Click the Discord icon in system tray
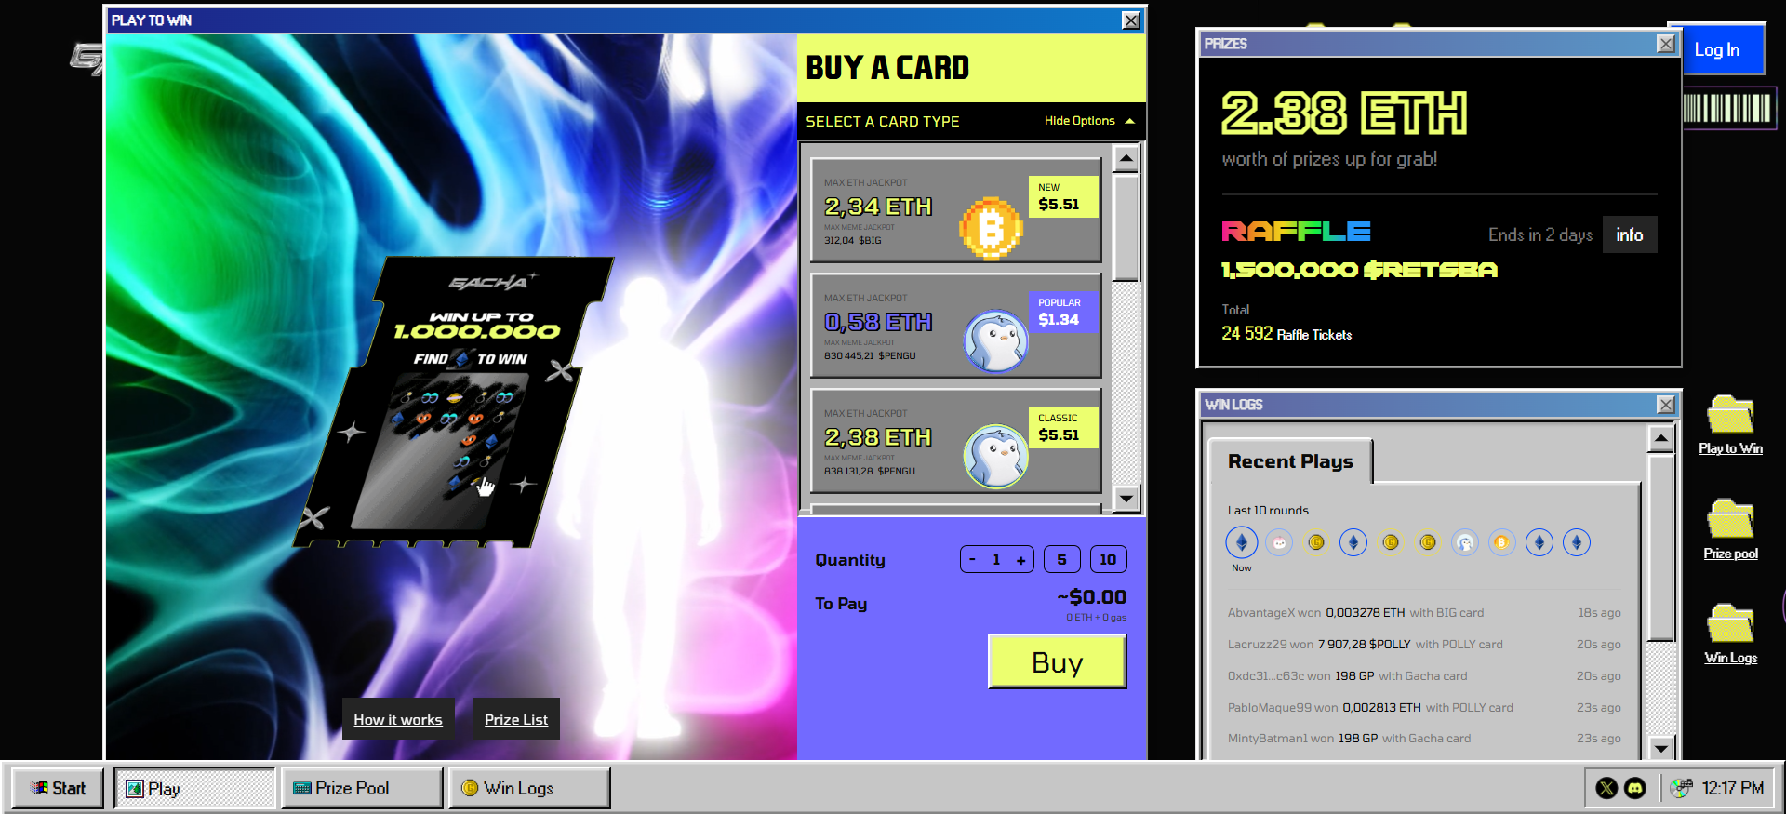This screenshot has height=814, width=1786. coord(1634,788)
